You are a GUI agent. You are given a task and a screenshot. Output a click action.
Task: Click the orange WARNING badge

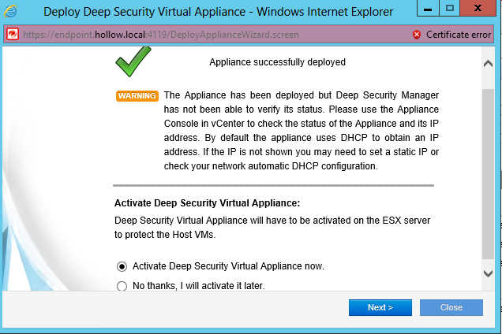click(x=137, y=96)
